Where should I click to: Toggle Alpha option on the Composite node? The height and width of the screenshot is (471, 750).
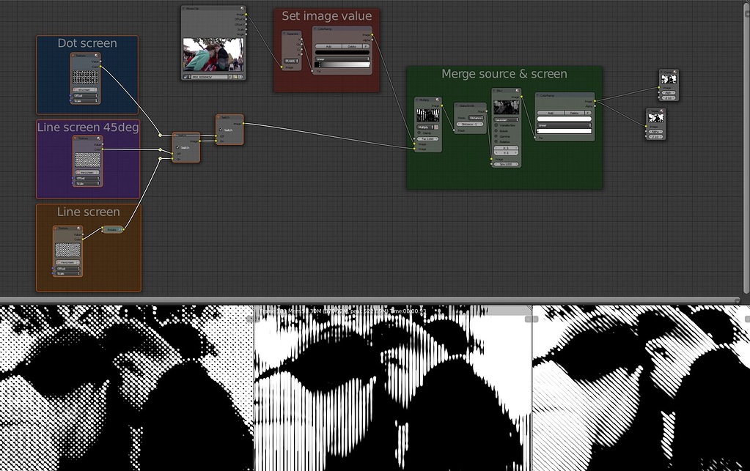[x=669, y=93]
